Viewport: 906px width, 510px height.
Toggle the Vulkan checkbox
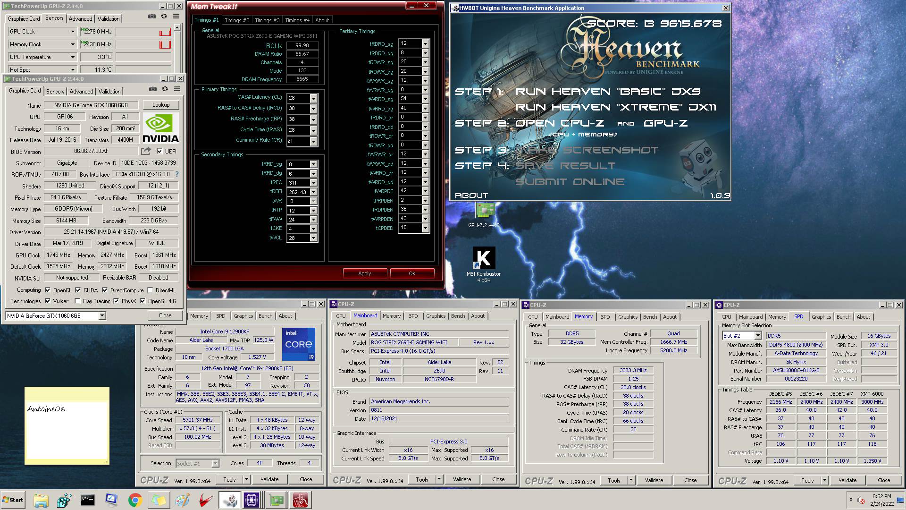(48, 301)
